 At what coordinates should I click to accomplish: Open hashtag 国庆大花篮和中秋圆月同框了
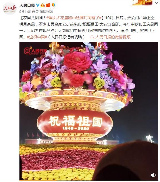coord(74,18)
